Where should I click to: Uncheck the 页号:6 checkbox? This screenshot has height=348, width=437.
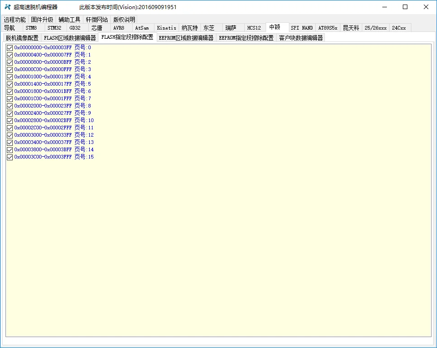coord(10,92)
